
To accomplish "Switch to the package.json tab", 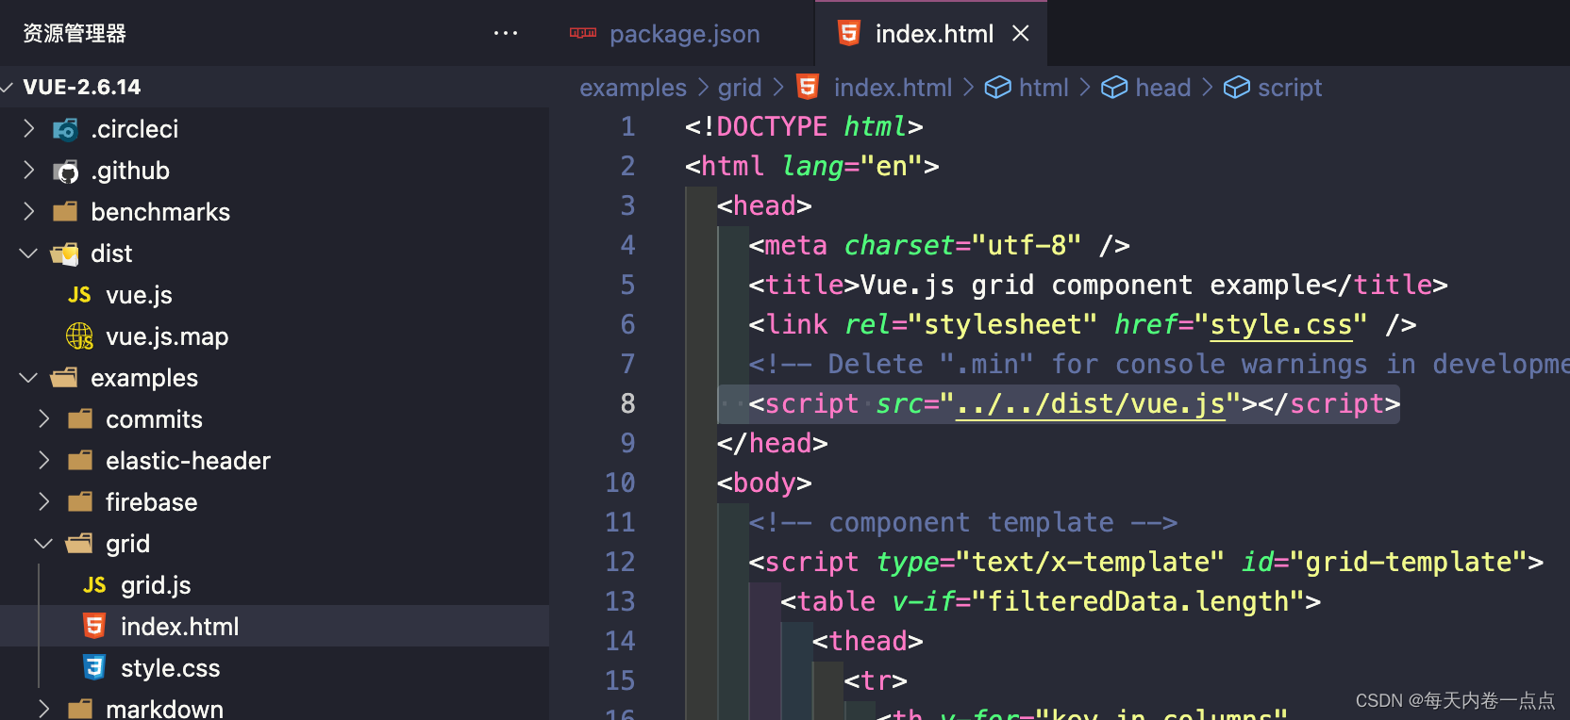I will (x=684, y=34).
